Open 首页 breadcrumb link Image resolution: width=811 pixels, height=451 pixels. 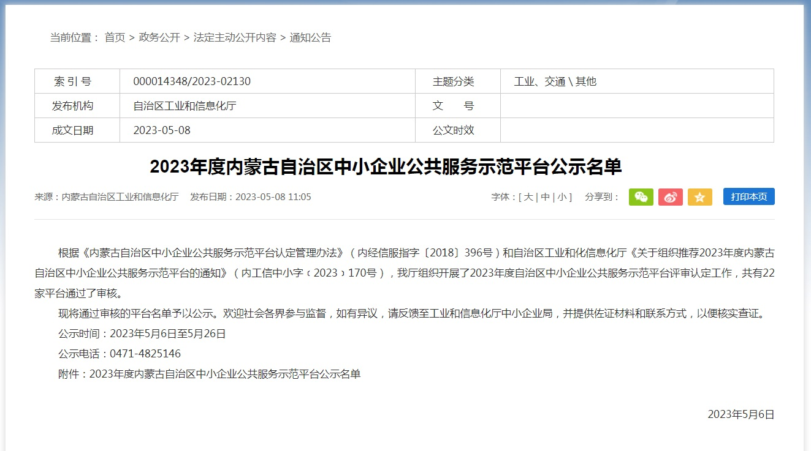pos(115,37)
